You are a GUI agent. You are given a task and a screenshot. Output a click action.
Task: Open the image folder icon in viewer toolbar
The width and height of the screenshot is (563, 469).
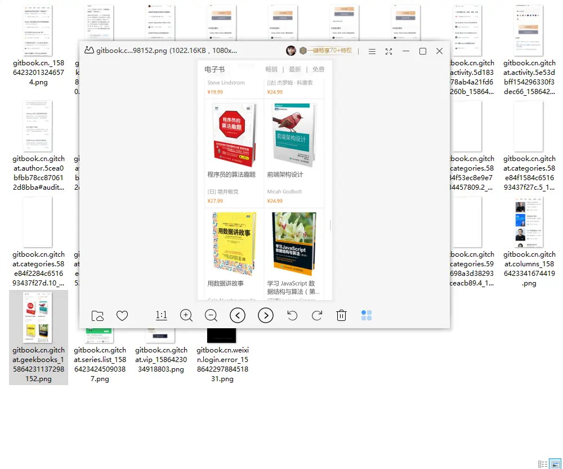point(97,316)
